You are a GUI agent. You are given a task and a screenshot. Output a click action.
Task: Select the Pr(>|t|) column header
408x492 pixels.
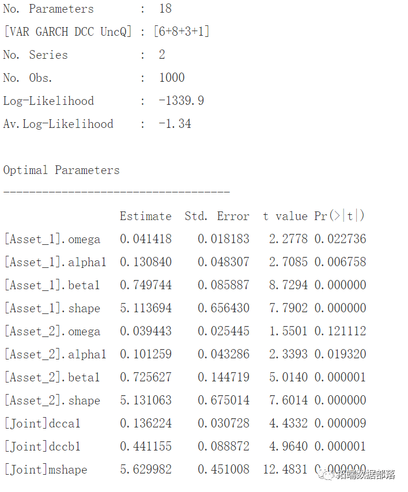click(339, 216)
